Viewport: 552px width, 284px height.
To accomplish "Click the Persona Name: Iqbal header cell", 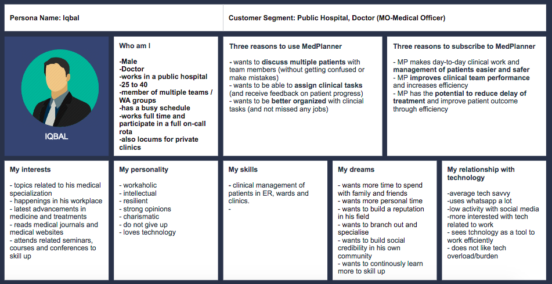I will coord(114,18).
